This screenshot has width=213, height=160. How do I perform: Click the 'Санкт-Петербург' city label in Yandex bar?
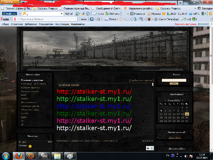click(x=169, y=19)
